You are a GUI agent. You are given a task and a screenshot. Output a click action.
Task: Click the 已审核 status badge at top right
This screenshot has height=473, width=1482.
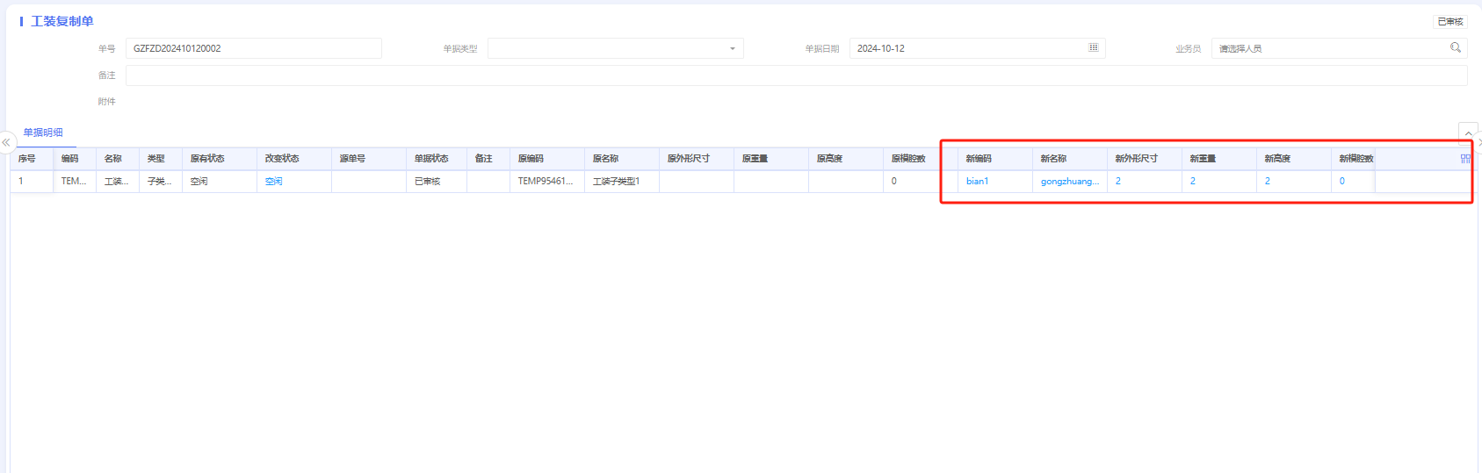1450,22
